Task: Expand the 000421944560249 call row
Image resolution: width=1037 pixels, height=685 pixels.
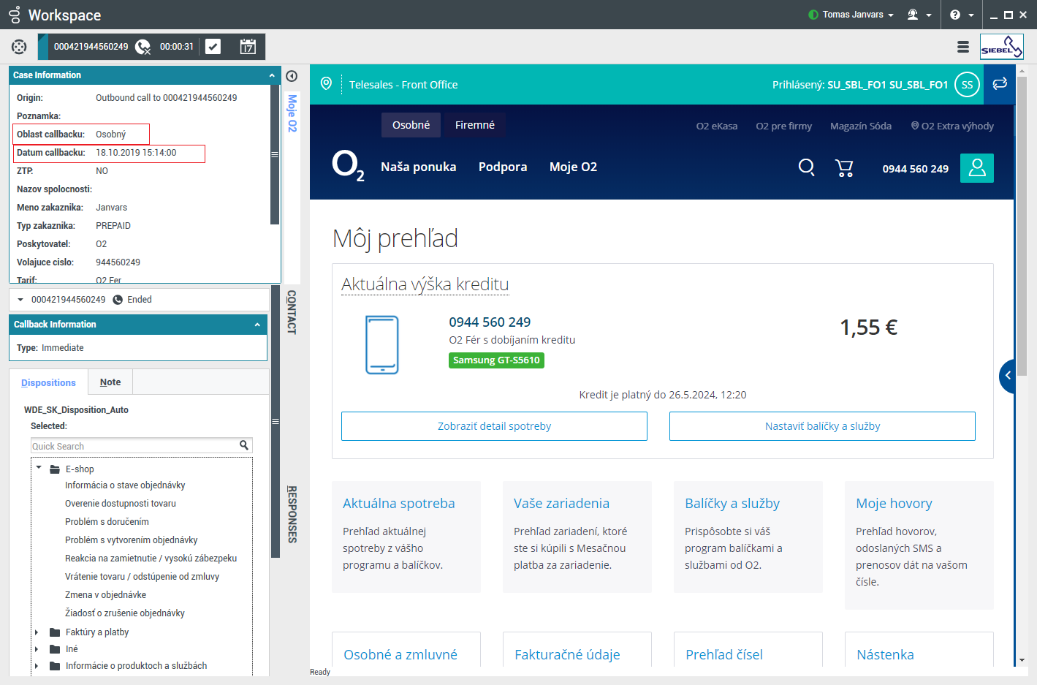Action: (20, 300)
